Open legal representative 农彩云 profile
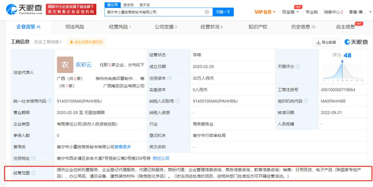 (x=84, y=64)
